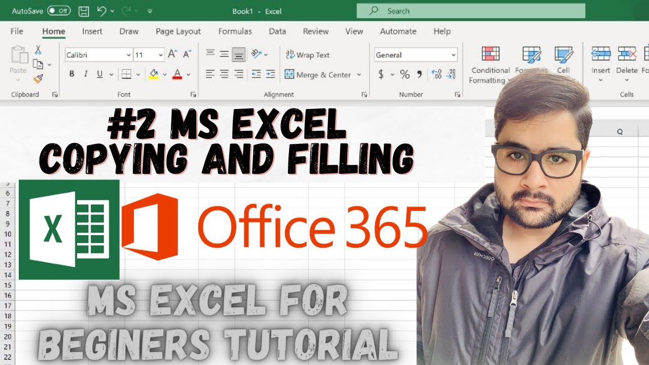Viewport: 649px width, 365px height.
Task: Expand the Copy options arrow
Action: (x=49, y=65)
